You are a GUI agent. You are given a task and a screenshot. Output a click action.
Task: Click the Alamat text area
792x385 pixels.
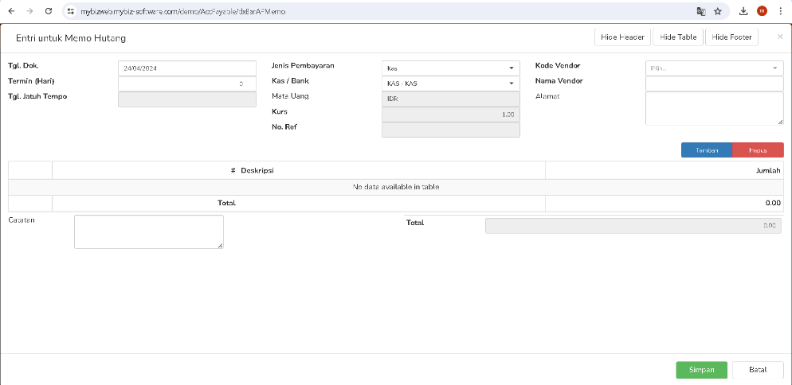[x=714, y=108]
